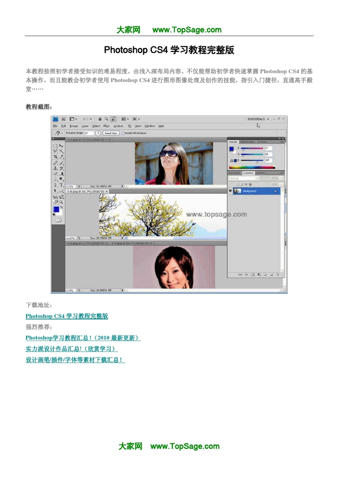Toggle lock transparent pixels in Layers
This screenshot has width=339, height=480.
pos(238,184)
